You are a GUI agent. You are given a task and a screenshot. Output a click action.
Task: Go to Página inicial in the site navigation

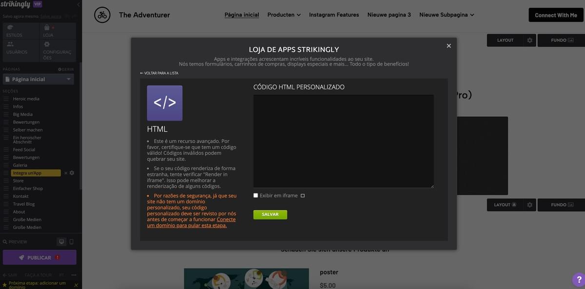click(x=242, y=15)
